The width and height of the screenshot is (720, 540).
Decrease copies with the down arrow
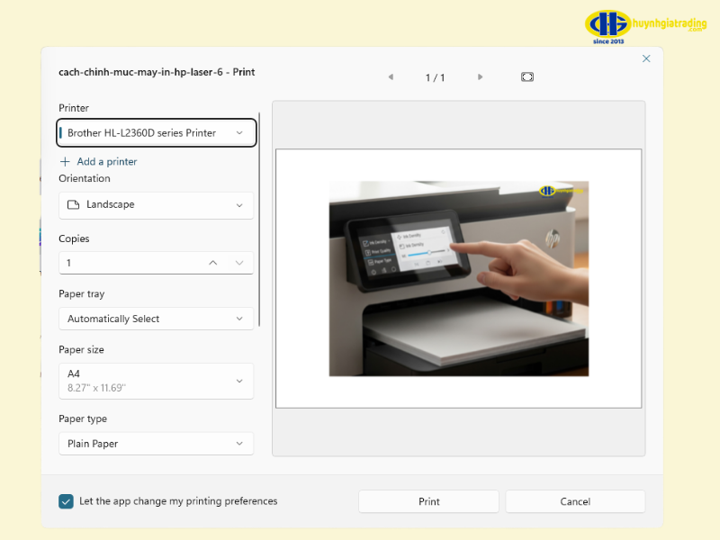pyautogui.click(x=239, y=263)
